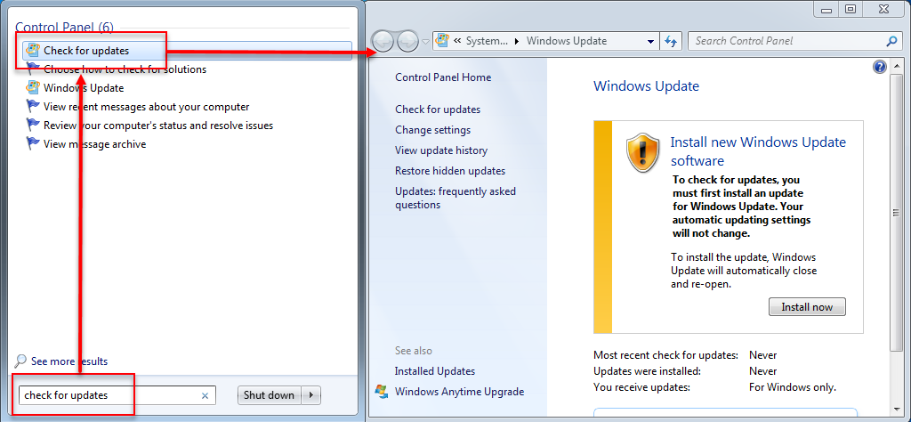911x422 pixels.
Task: Click the System breadcrumb in address bar
Action: pos(487,41)
